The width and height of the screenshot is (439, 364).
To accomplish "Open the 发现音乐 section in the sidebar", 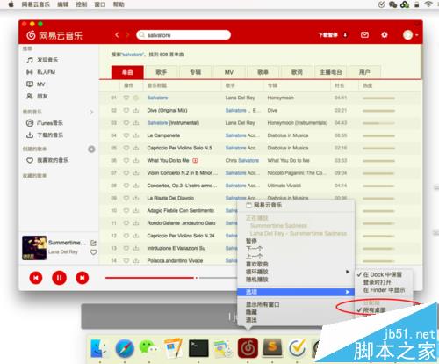I will coord(42,60).
